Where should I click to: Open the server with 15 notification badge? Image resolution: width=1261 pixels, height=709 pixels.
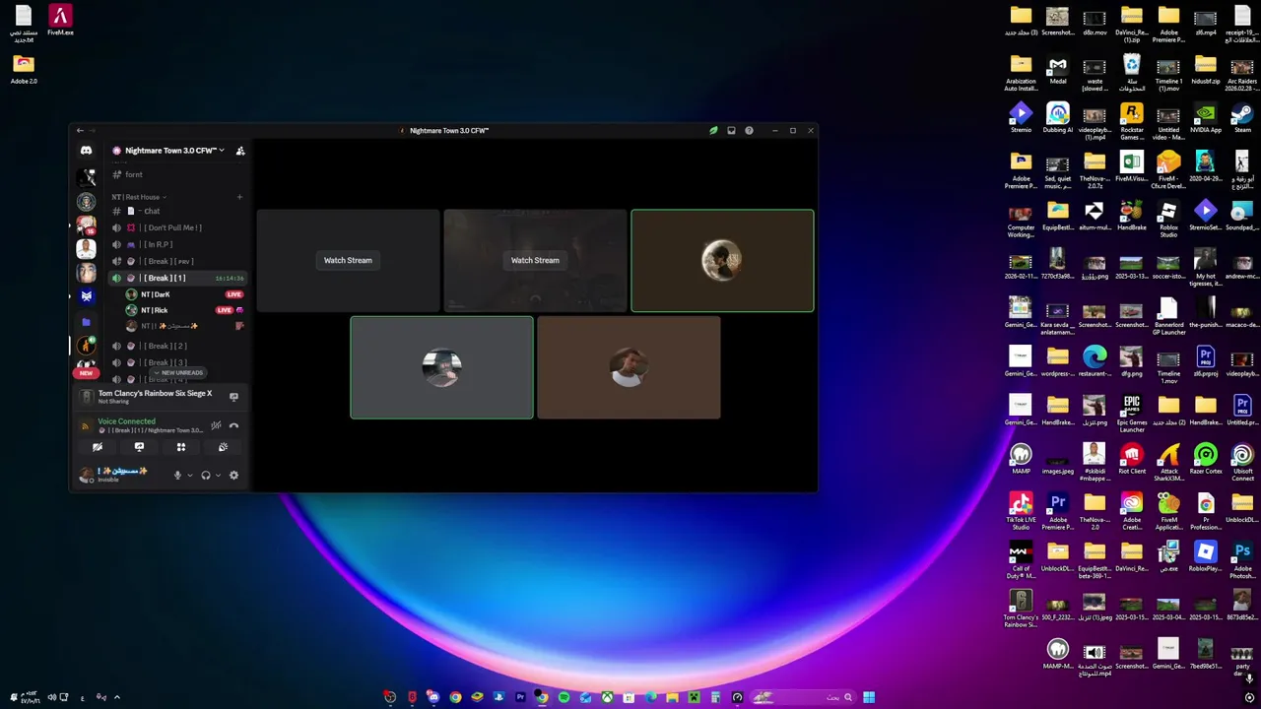(x=87, y=226)
